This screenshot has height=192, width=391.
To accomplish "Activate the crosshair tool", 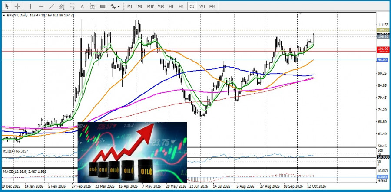I will point(17,6).
